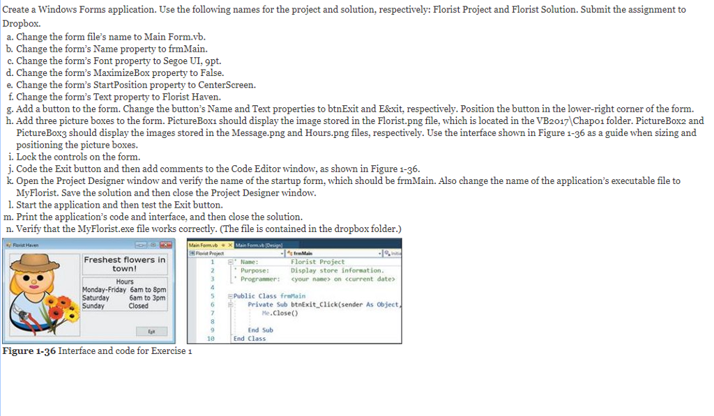Click line number 7 in the Code Editor

(x=212, y=314)
